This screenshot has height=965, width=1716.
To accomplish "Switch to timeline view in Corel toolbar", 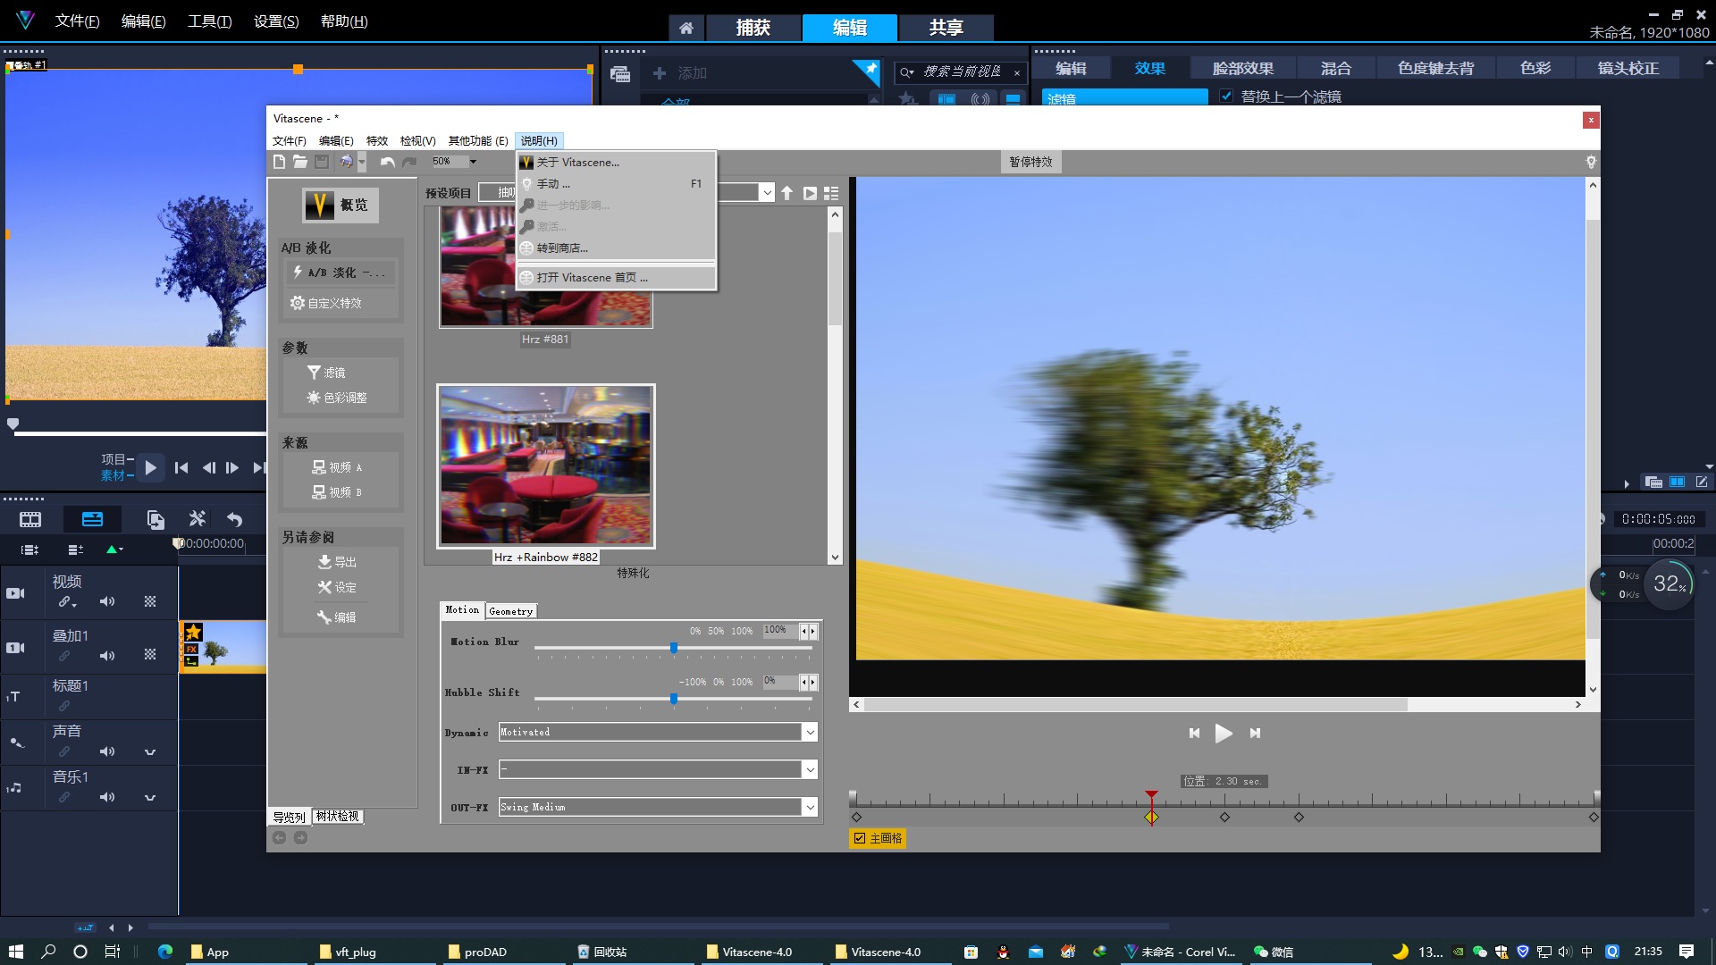I will pyautogui.click(x=92, y=519).
